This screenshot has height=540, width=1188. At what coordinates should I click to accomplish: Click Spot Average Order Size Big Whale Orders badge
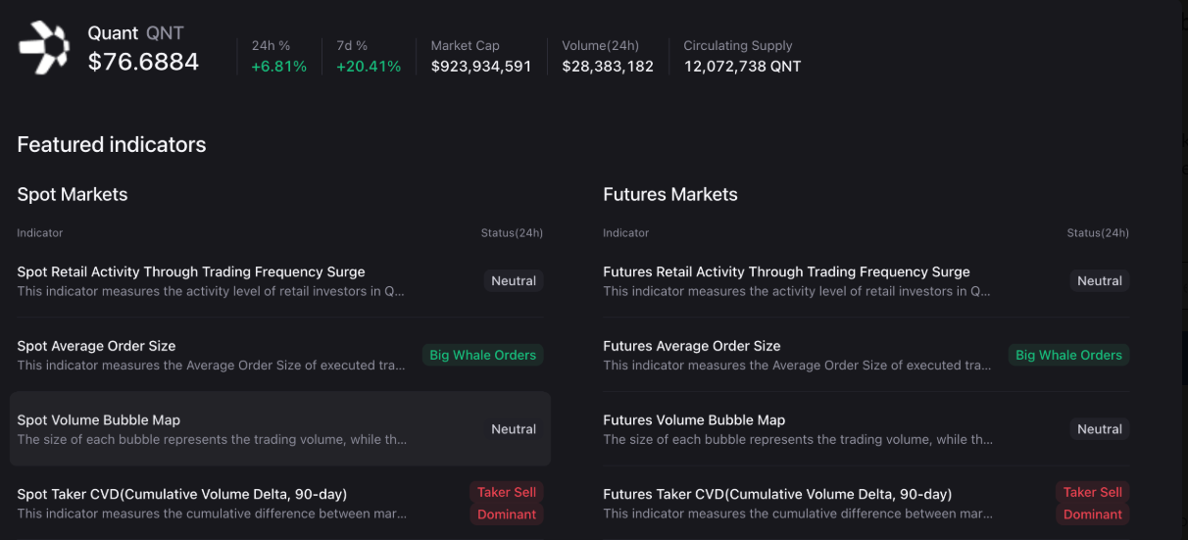(x=482, y=355)
